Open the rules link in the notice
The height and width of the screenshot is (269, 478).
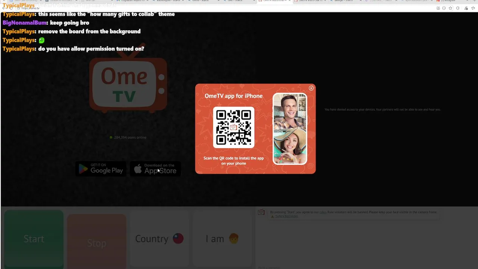click(x=323, y=212)
